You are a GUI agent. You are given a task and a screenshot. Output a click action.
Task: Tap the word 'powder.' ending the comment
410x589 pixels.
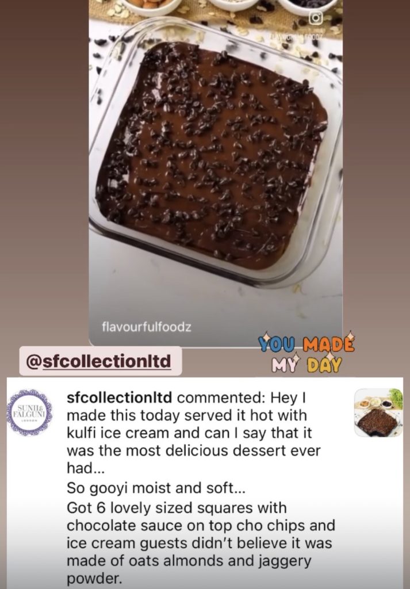pos(95,579)
